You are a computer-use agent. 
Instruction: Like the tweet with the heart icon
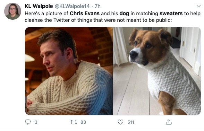(x=120, y=122)
